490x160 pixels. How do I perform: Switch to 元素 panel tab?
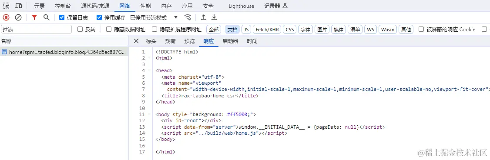39,6
